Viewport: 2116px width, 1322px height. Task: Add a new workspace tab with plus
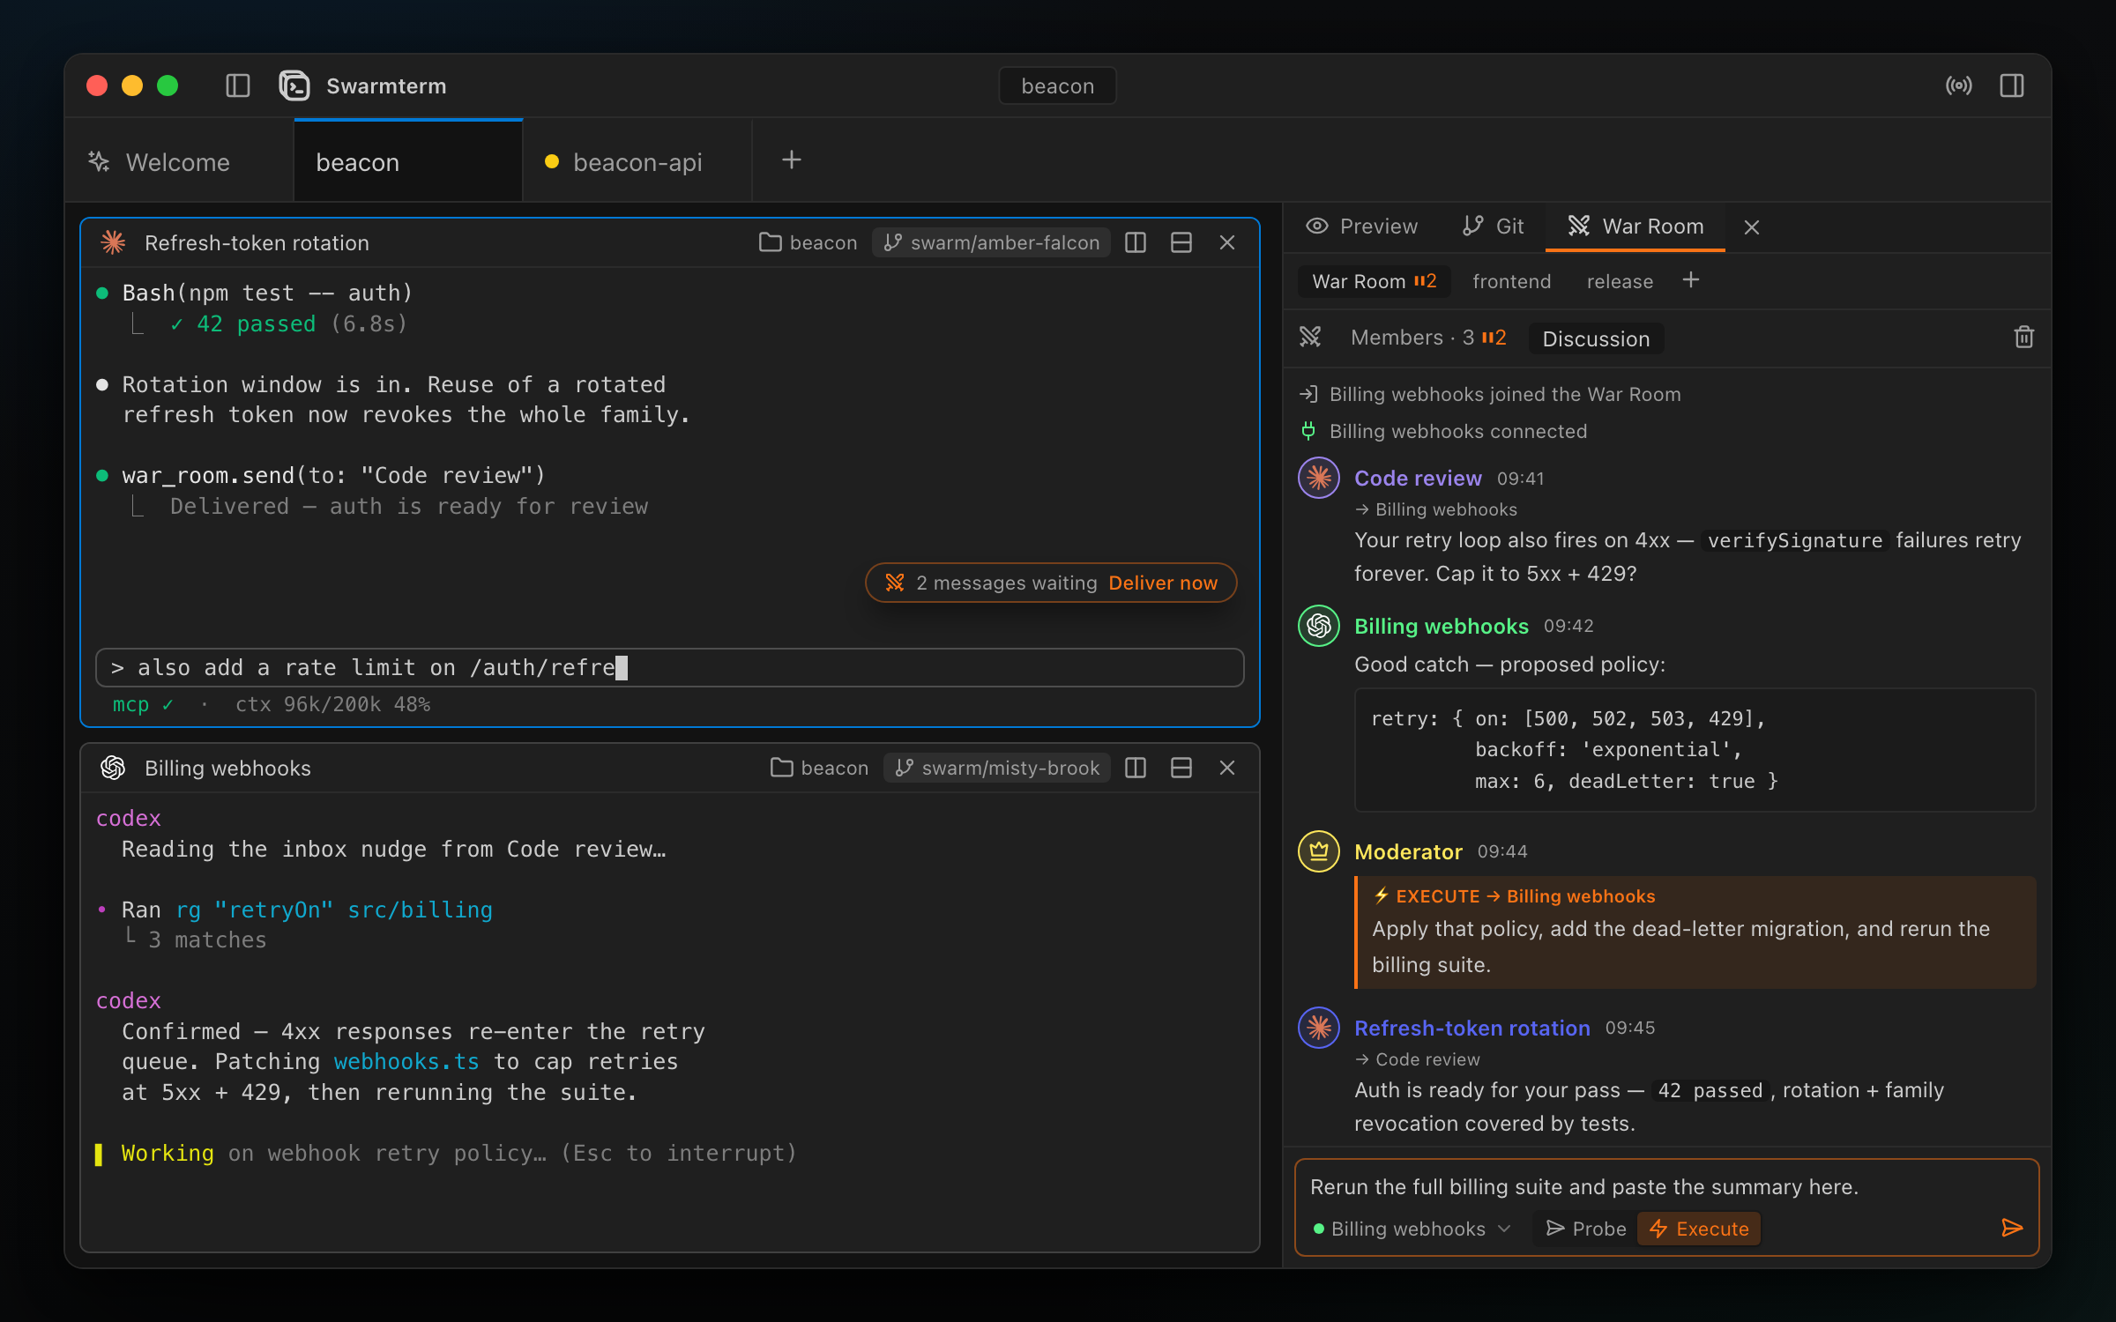click(792, 160)
